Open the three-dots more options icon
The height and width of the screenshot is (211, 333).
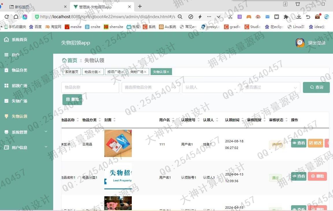pos(209,16)
